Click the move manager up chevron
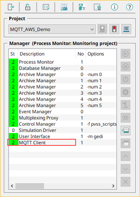Image resolution: width=140 pixels, height=197 pixels. [125, 156]
